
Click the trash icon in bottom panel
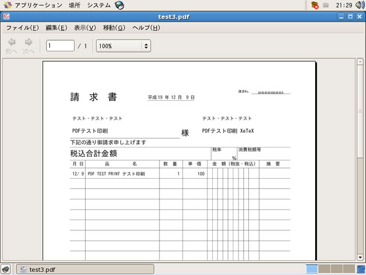coord(361,269)
